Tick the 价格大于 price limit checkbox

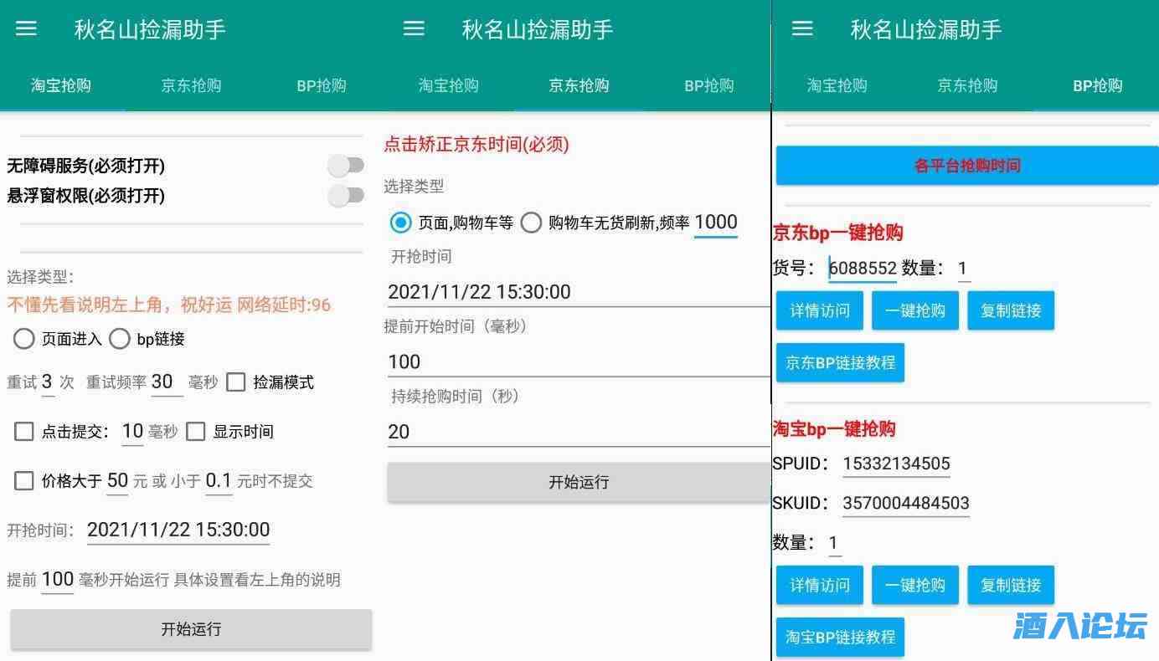(24, 481)
